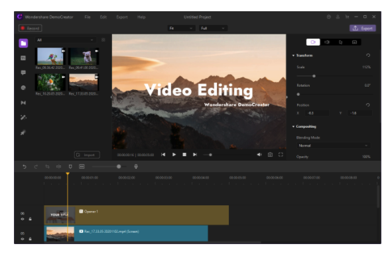The width and height of the screenshot is (388, 258).
Task: Click the Record button
Action: click(x=31, y=28)
